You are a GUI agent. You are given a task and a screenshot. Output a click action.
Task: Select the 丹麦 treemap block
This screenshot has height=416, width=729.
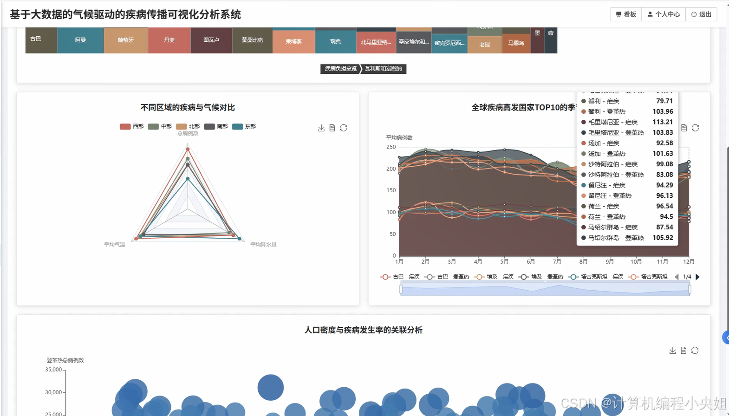coord(169,40)
